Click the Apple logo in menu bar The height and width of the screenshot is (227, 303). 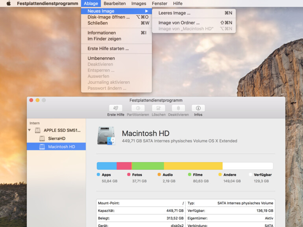8,4
